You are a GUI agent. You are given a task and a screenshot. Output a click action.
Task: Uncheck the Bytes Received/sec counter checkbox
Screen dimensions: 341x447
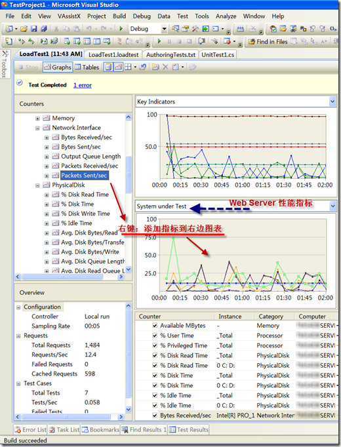point(155,415)
